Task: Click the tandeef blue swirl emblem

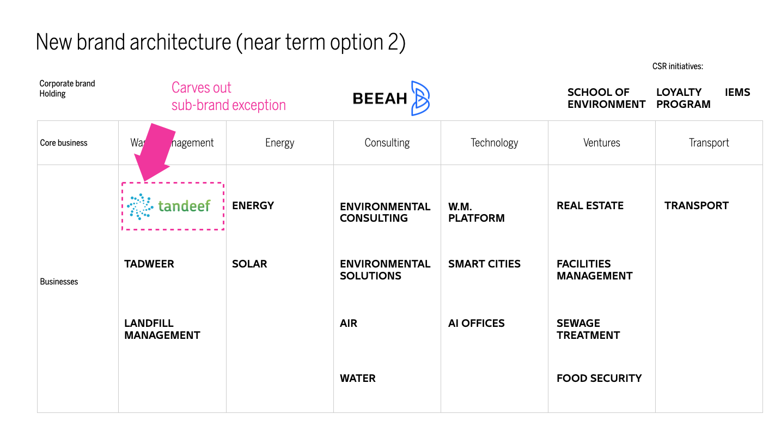Action: (140, 206)
